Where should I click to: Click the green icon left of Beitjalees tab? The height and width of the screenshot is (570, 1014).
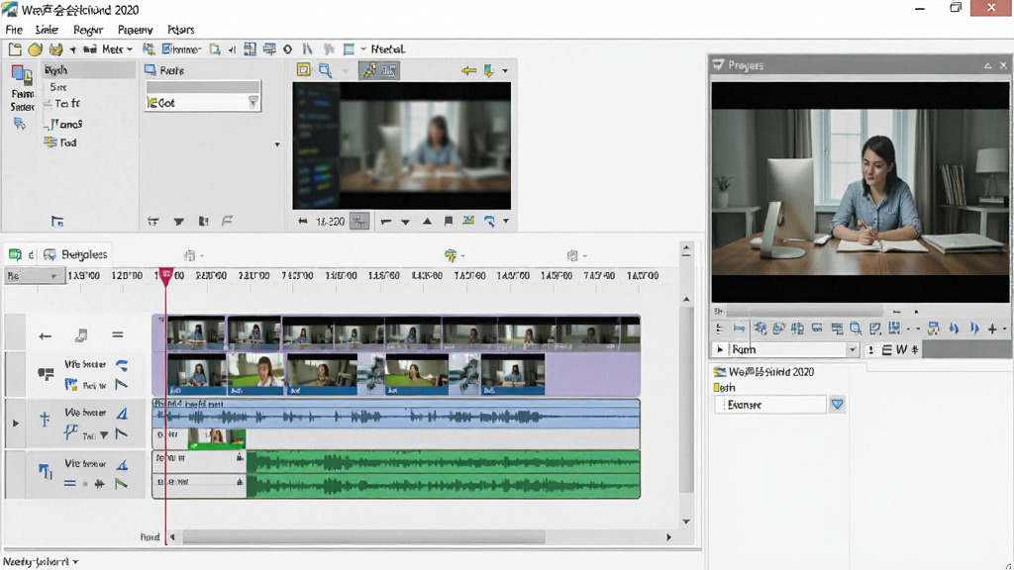pyautogui.click(x=15, y=254)
